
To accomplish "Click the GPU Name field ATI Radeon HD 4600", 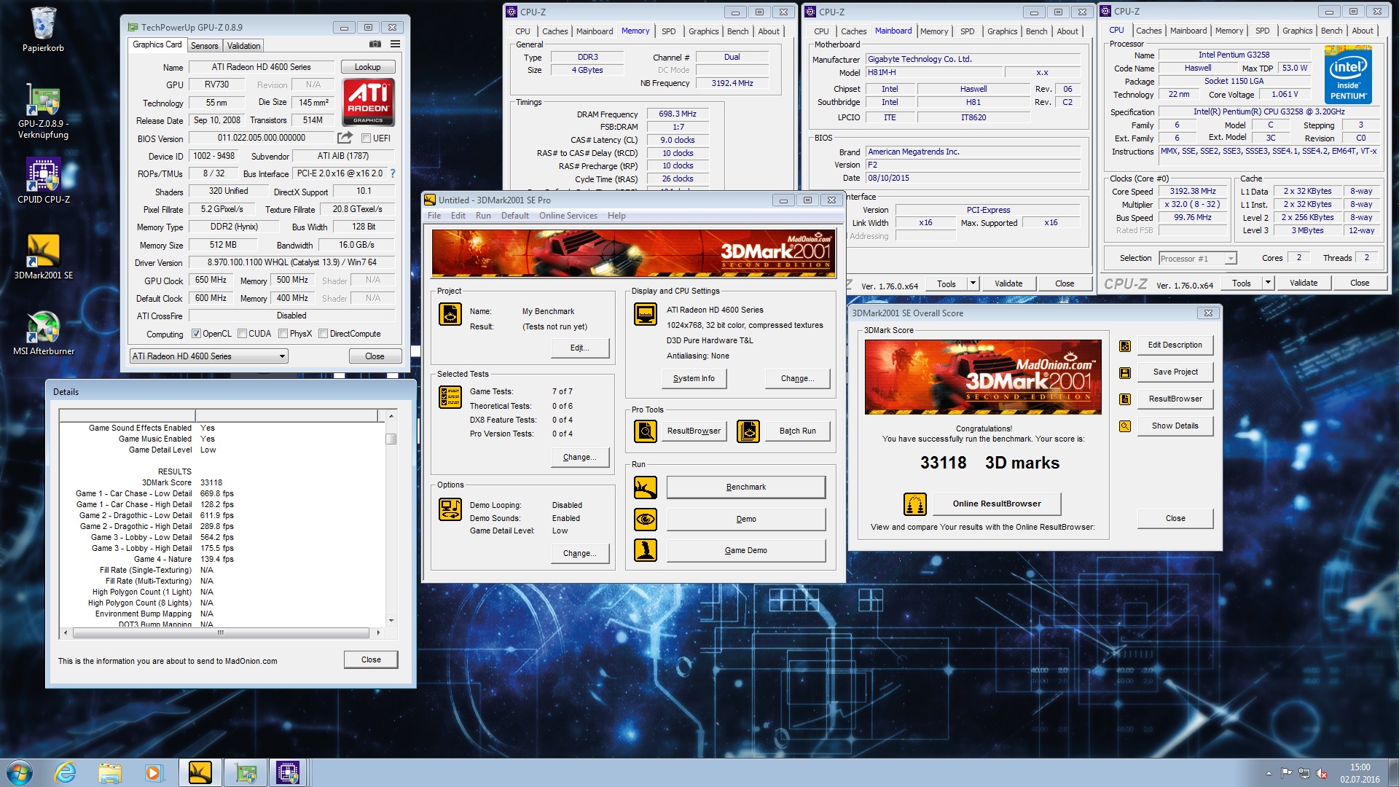I will [x=261, y=67].
